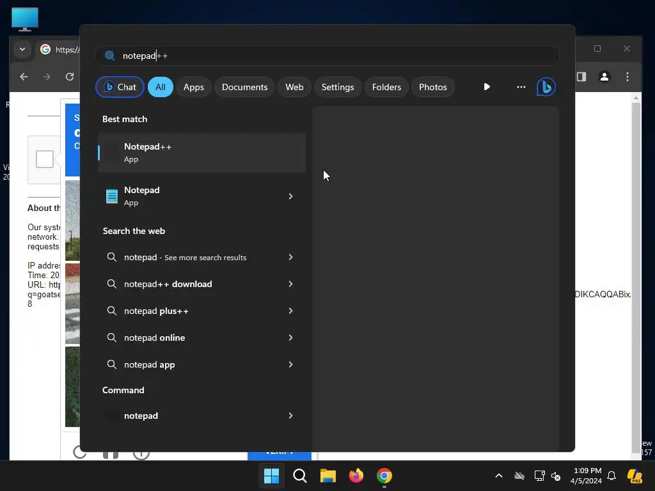Click 'notepad app' web suggestion
655x491 pixels.
click(x=202, y=364)
